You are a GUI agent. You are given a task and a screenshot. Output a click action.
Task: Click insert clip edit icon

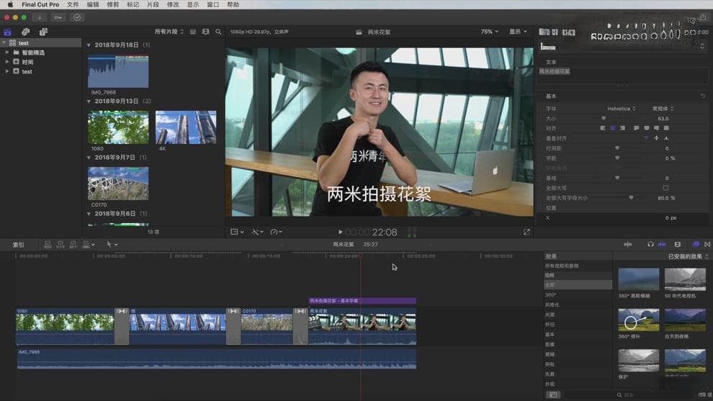pyautogui.click(x=60, y=245)
